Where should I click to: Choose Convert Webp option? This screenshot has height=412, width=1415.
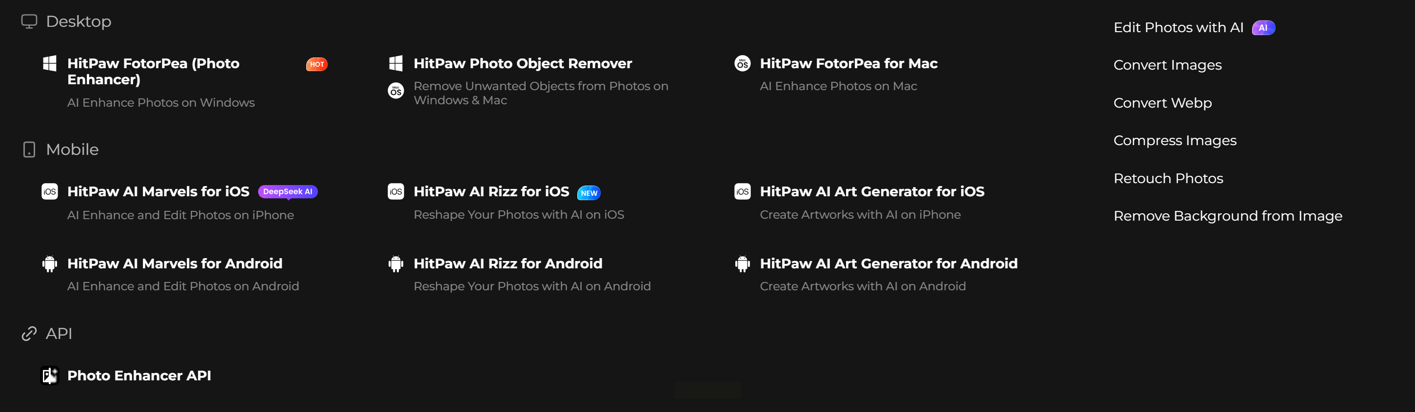1162,103
